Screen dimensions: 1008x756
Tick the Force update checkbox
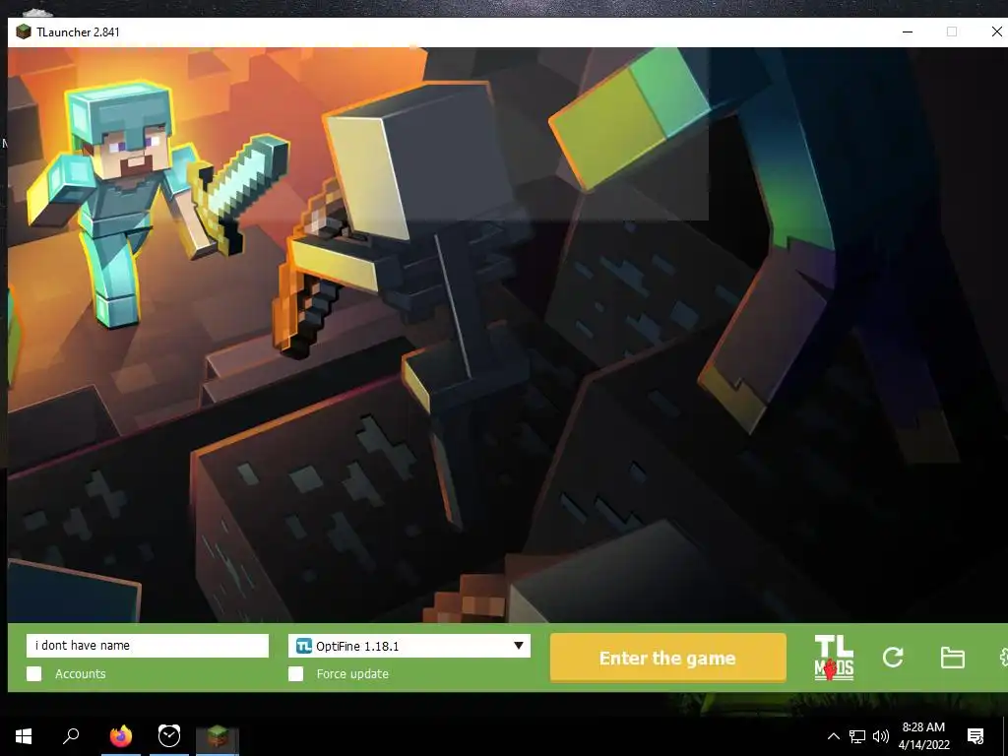(x=295, y=673)
